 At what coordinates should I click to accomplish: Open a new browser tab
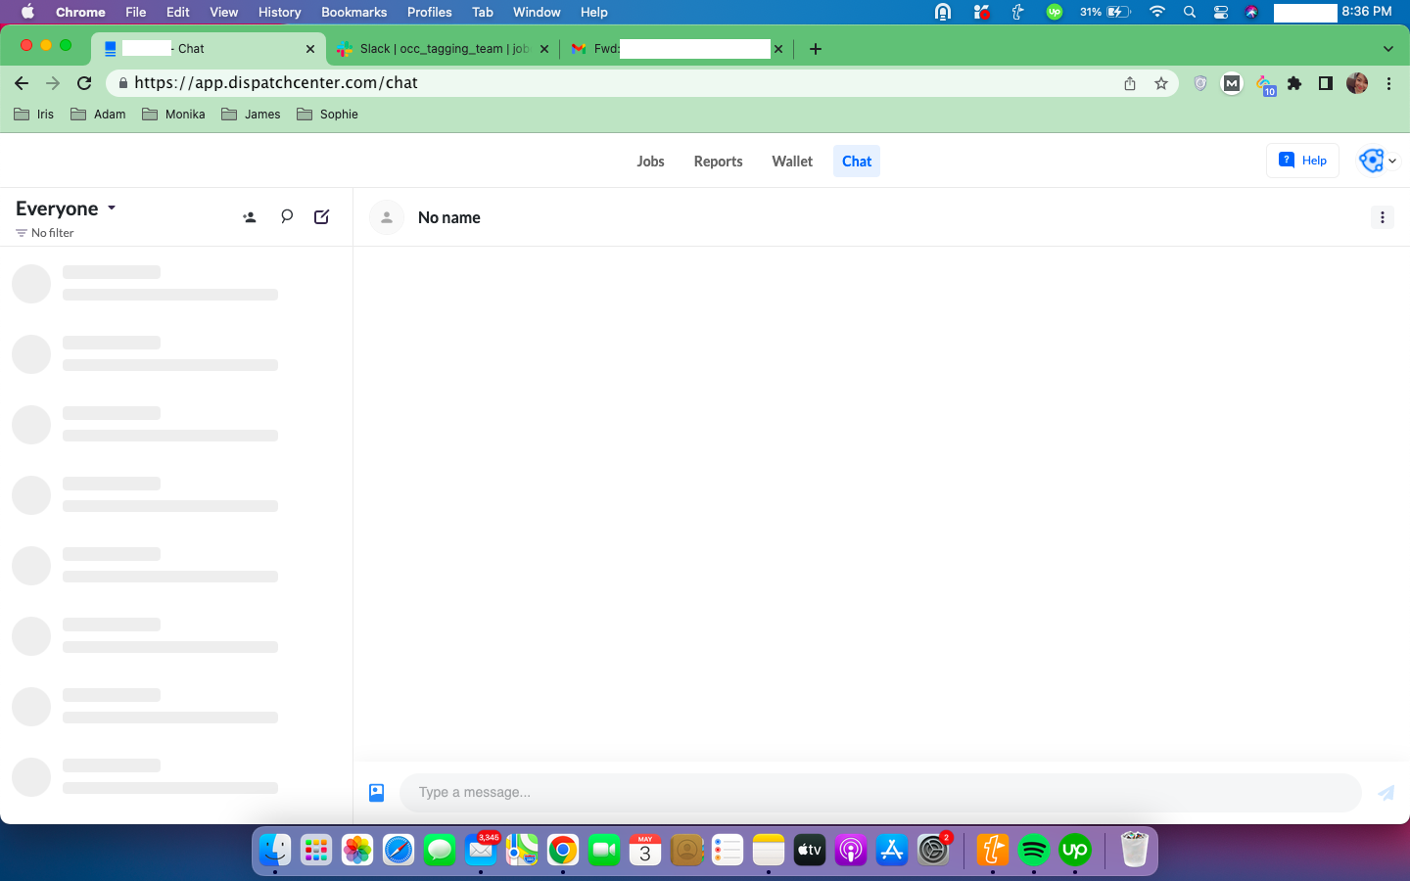pos(816,49)
